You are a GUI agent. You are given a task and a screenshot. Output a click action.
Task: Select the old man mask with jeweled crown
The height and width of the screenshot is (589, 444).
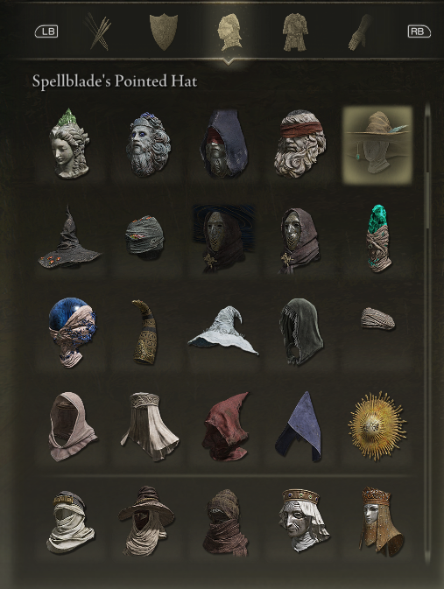303,520
